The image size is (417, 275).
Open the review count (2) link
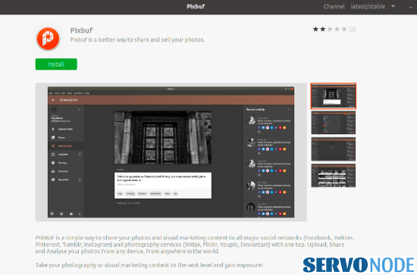(353, 30)
